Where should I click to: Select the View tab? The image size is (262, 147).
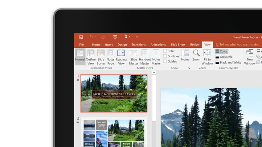click(x=207, y=45)
